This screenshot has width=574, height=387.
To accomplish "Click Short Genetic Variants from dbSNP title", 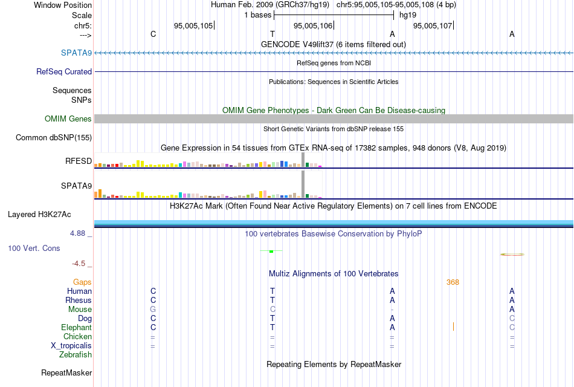I will point(334,129).
